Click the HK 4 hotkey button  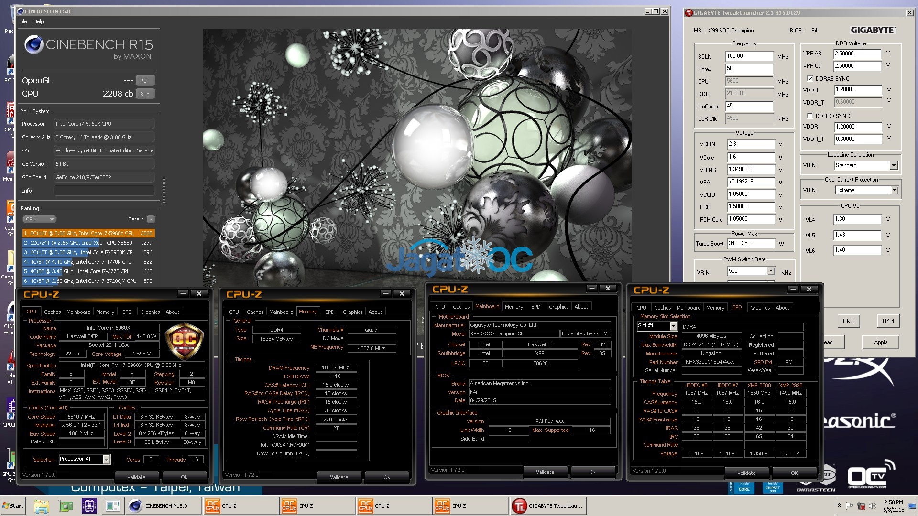point(888,321)
